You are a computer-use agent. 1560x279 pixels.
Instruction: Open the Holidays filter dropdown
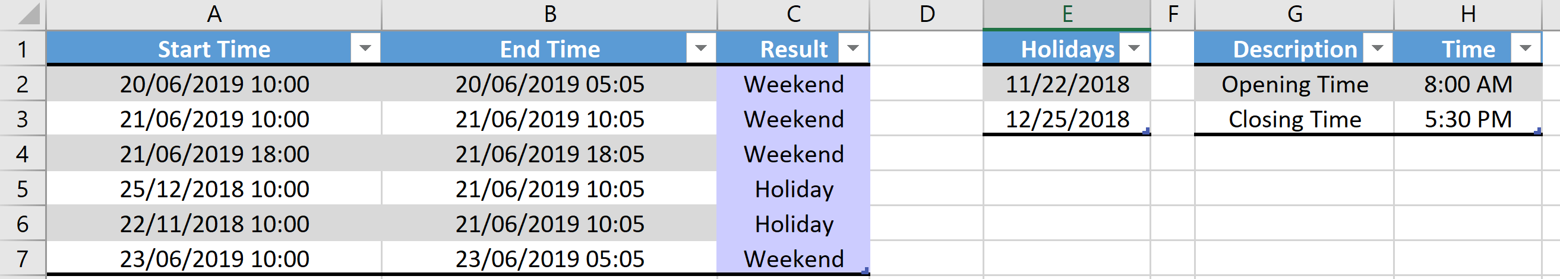(1134, 49)
